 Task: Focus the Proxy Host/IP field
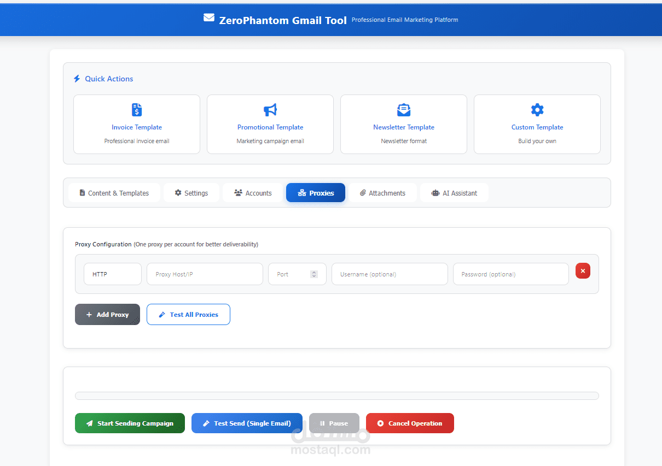click(x=205, y=274)
